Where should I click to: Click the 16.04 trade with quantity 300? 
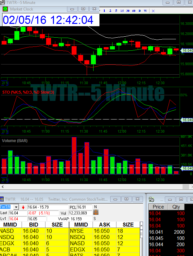[167, 251]
